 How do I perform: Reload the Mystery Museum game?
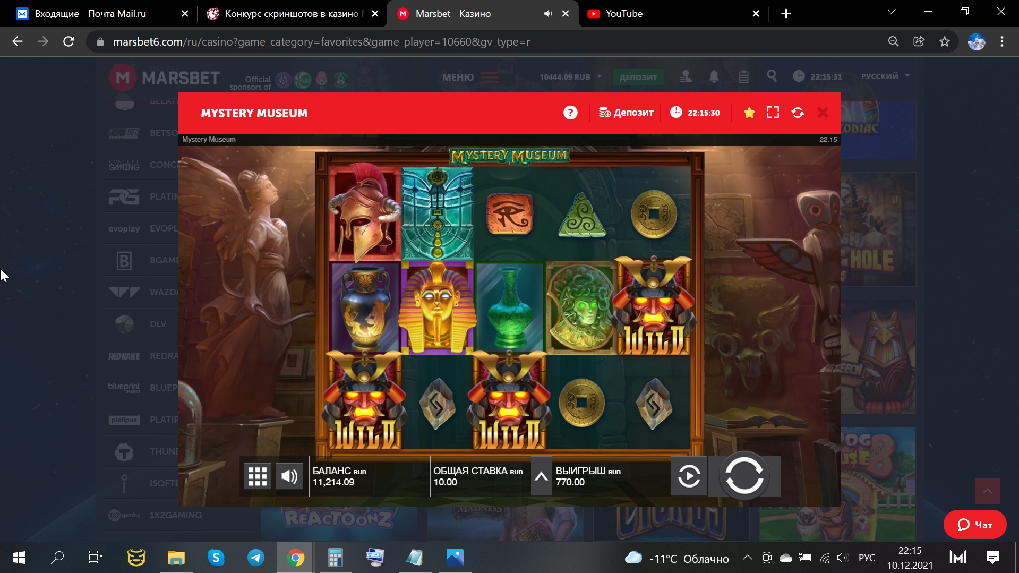click(x=798, y=113)
